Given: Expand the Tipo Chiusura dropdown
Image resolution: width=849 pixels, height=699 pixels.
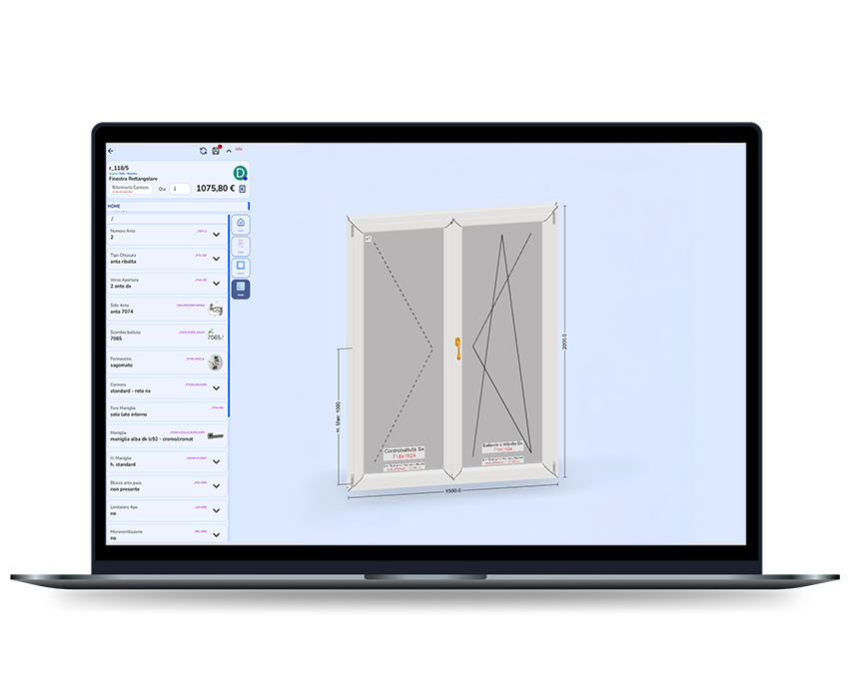Looking at the screenshot, I should (x=216, y=260).
